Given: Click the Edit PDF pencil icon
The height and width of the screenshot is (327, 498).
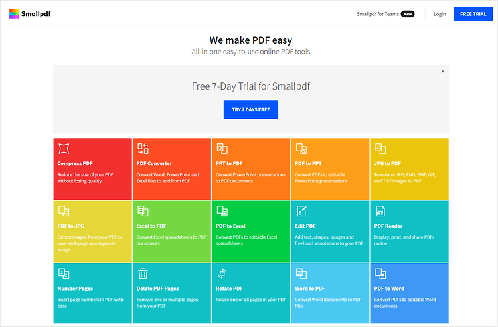Looking at the screenshot, I should point(301,211).
